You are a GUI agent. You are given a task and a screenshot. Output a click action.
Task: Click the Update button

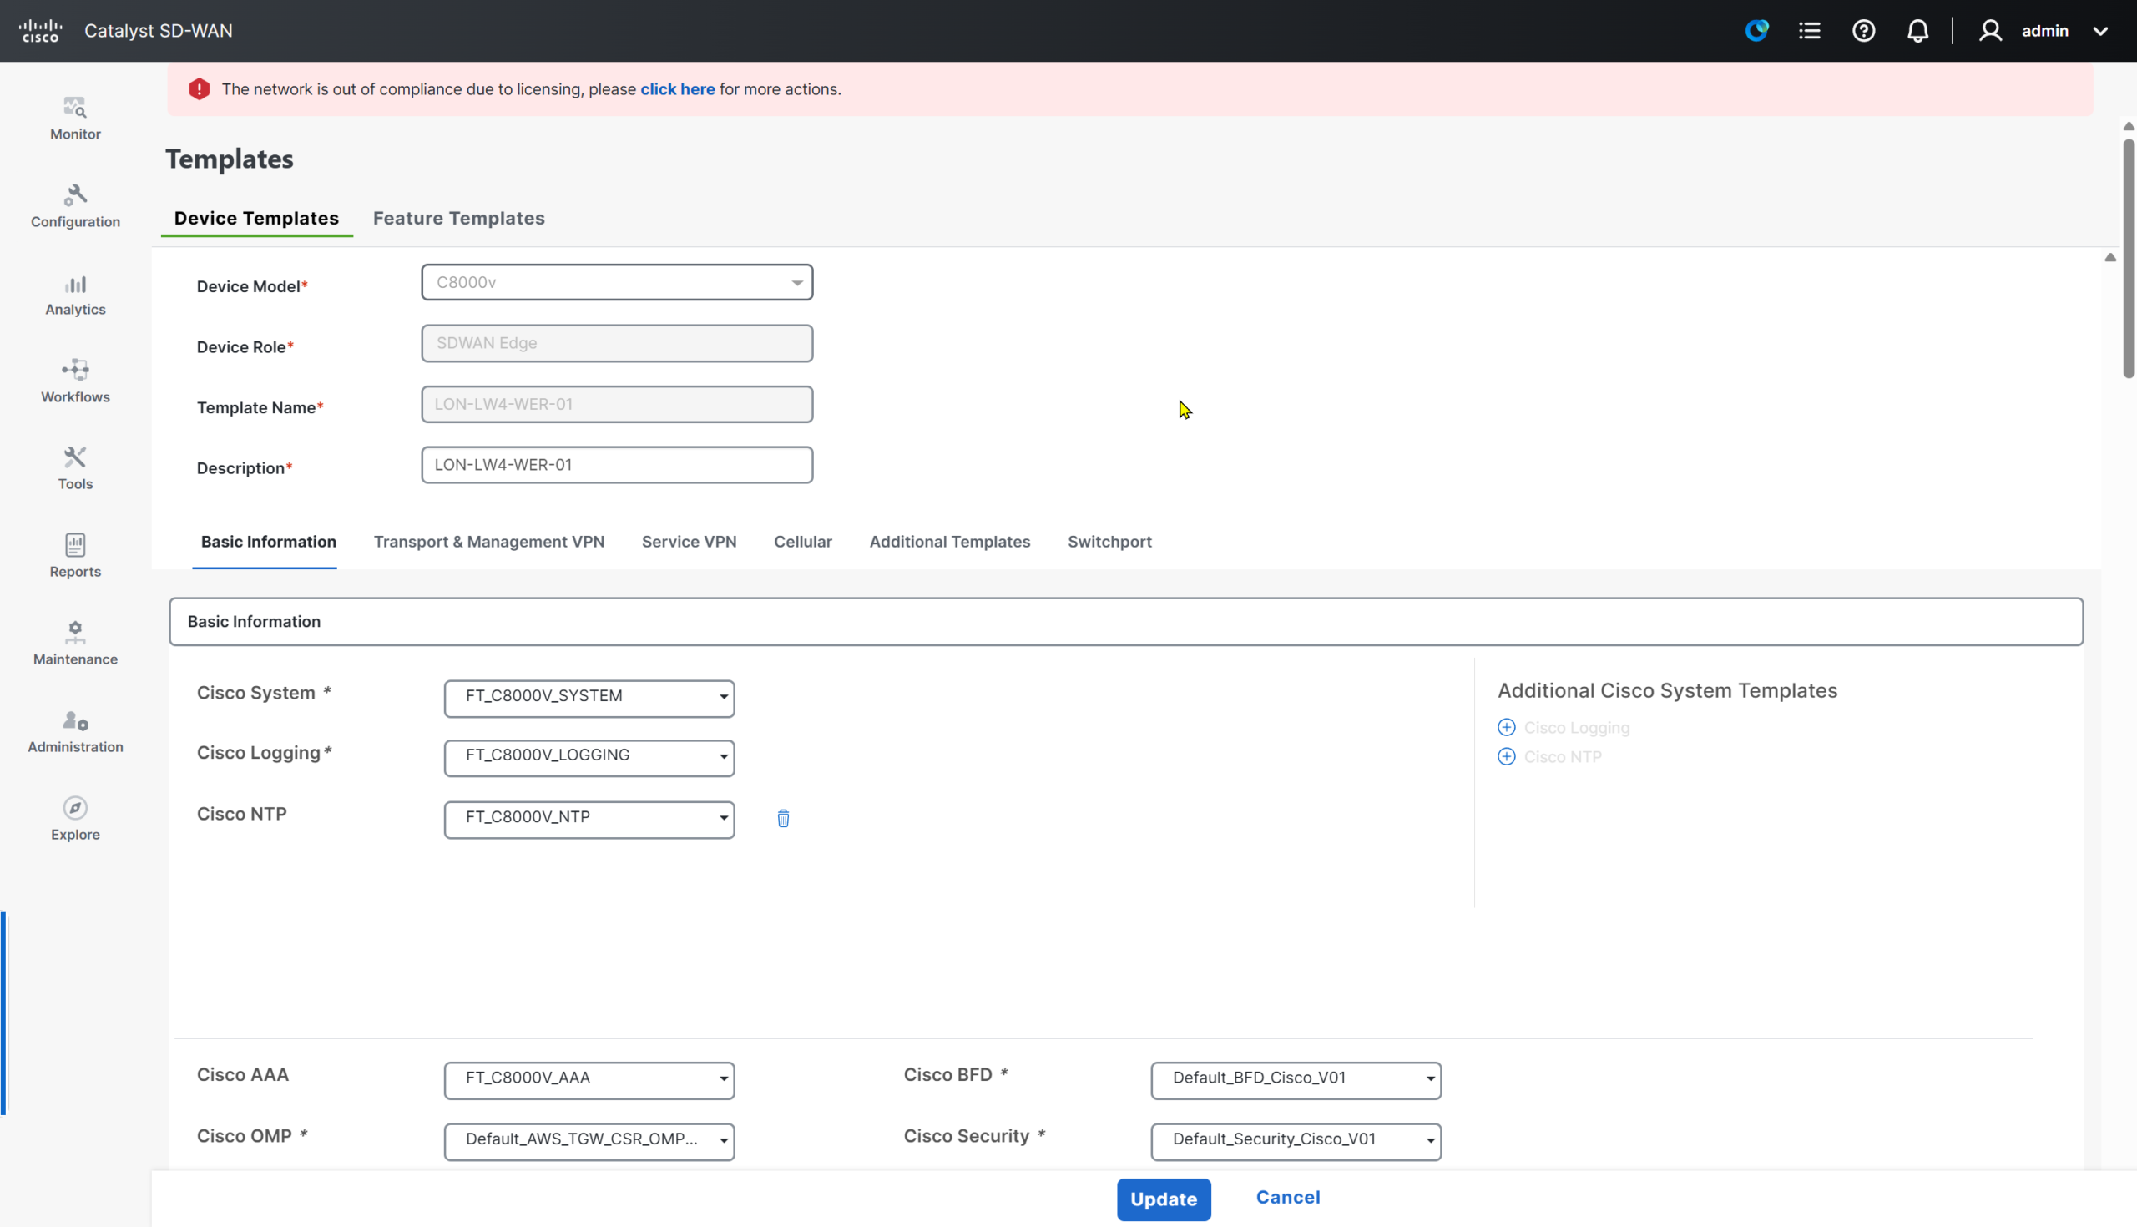coord(1163,1199)
